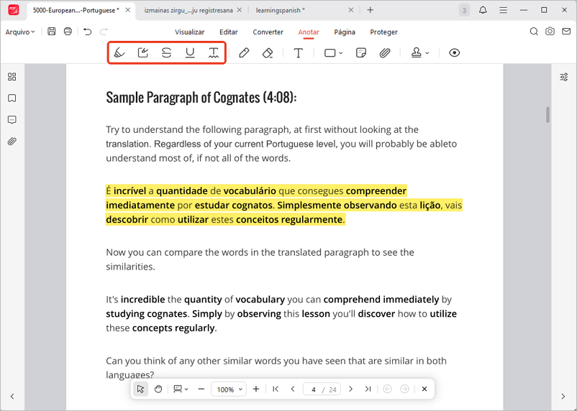Close the izmainas zirgu tab
Screen dimensions: 577x411
(239, 10)
